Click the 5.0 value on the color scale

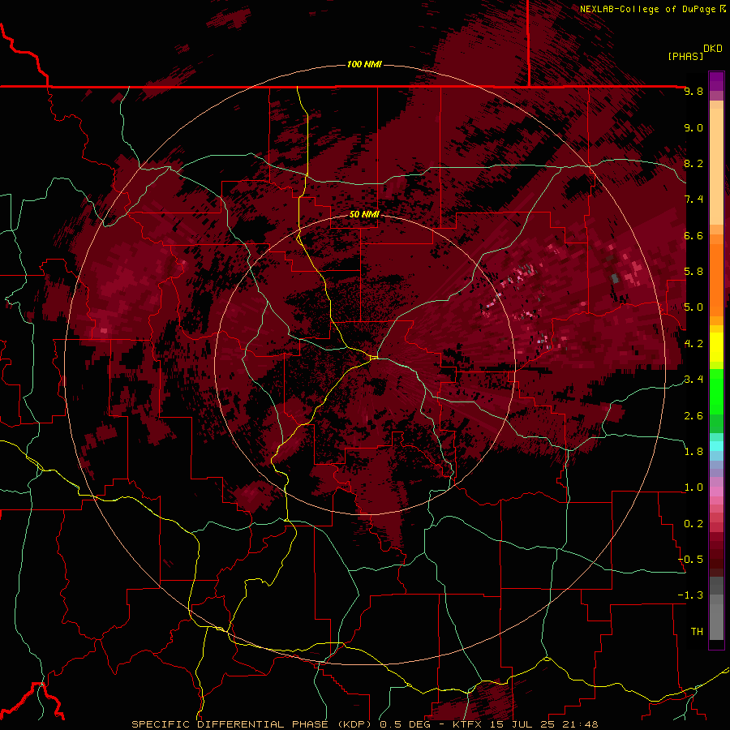[x=693, y=307]
